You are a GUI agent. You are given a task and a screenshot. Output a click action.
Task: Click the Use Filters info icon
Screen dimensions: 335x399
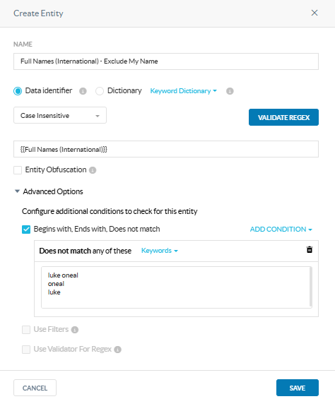tap(75, 330)
